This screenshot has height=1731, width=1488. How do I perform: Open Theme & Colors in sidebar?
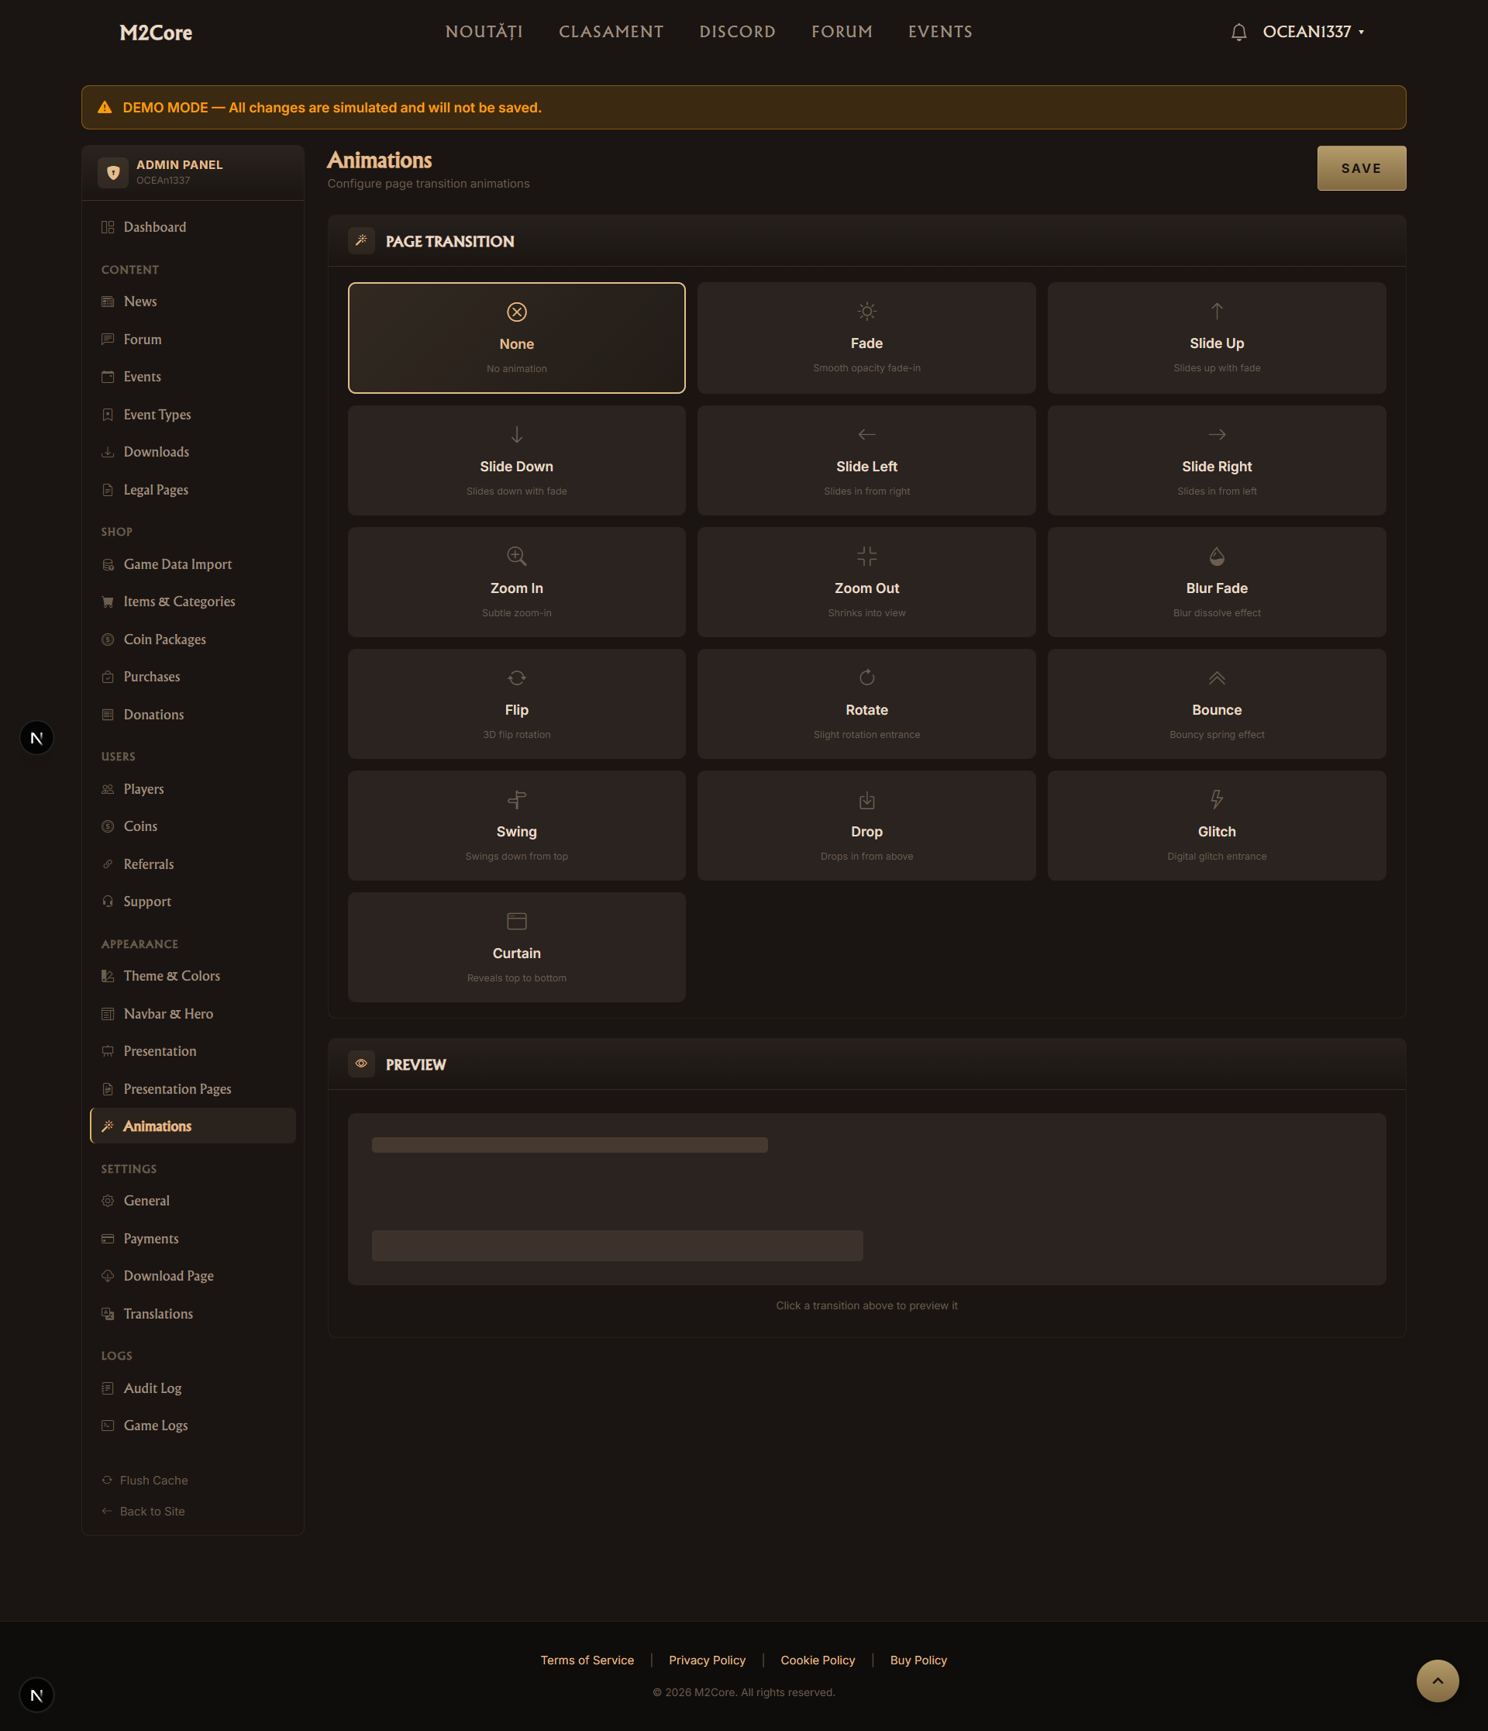171,976
